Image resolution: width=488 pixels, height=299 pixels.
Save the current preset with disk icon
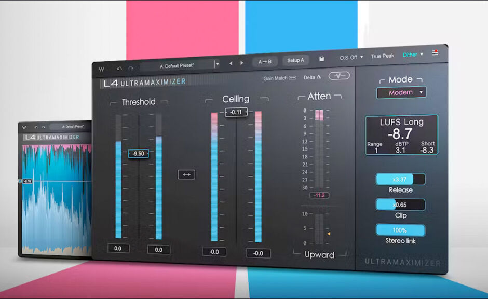coord(322,58)
